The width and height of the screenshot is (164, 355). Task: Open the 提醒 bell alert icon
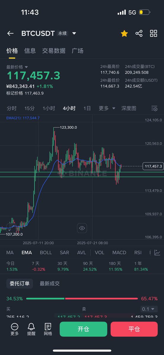pyautogui.click(x=31, y=329)
